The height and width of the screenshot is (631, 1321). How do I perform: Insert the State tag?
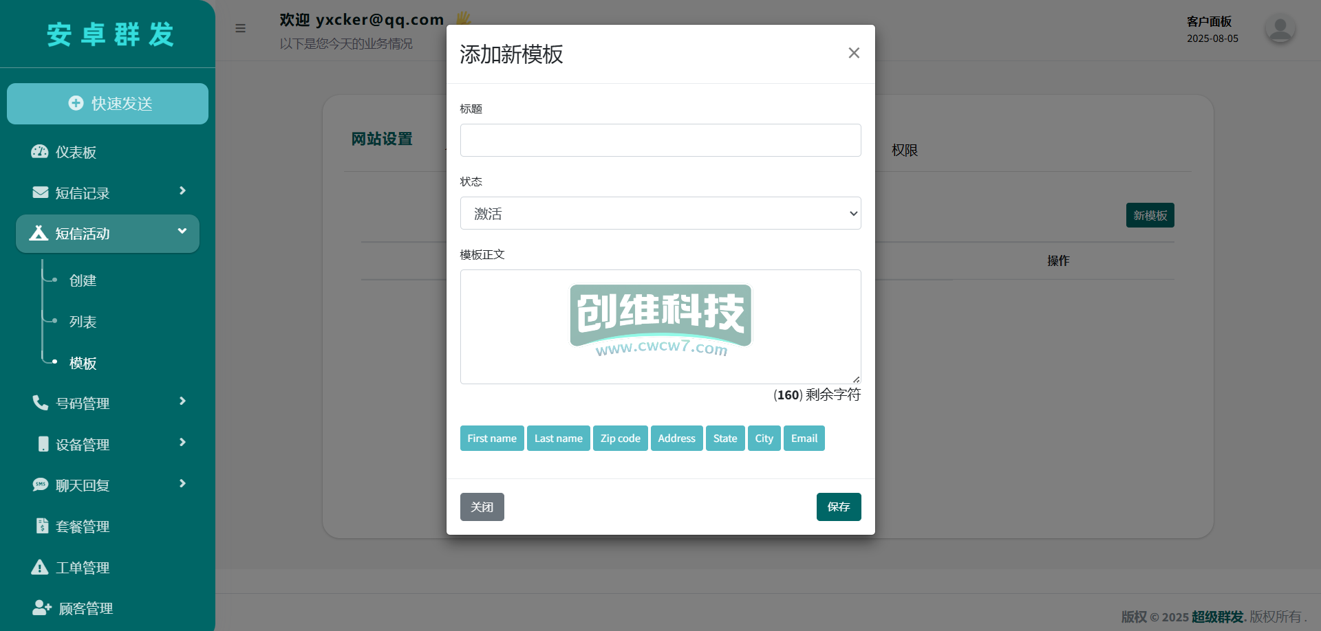725,439
